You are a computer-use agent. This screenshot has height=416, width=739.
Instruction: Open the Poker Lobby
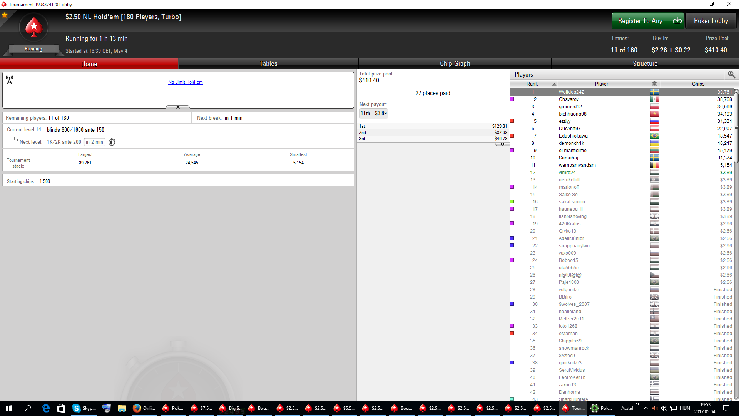[711, 21]
